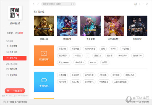Open the 手游版CF hot game cover
The image size is (152, 105).
pos(137,26)
